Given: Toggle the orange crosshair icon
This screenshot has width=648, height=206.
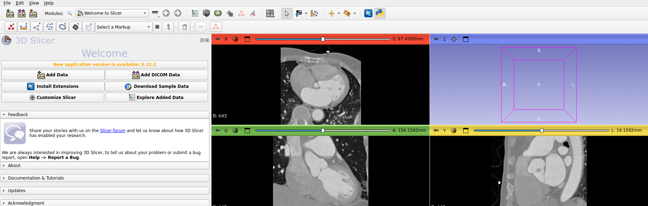Looking at the screenshot, I should (331, 13).
